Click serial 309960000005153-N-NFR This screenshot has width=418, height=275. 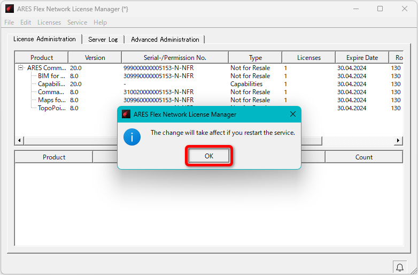(159, 100)
